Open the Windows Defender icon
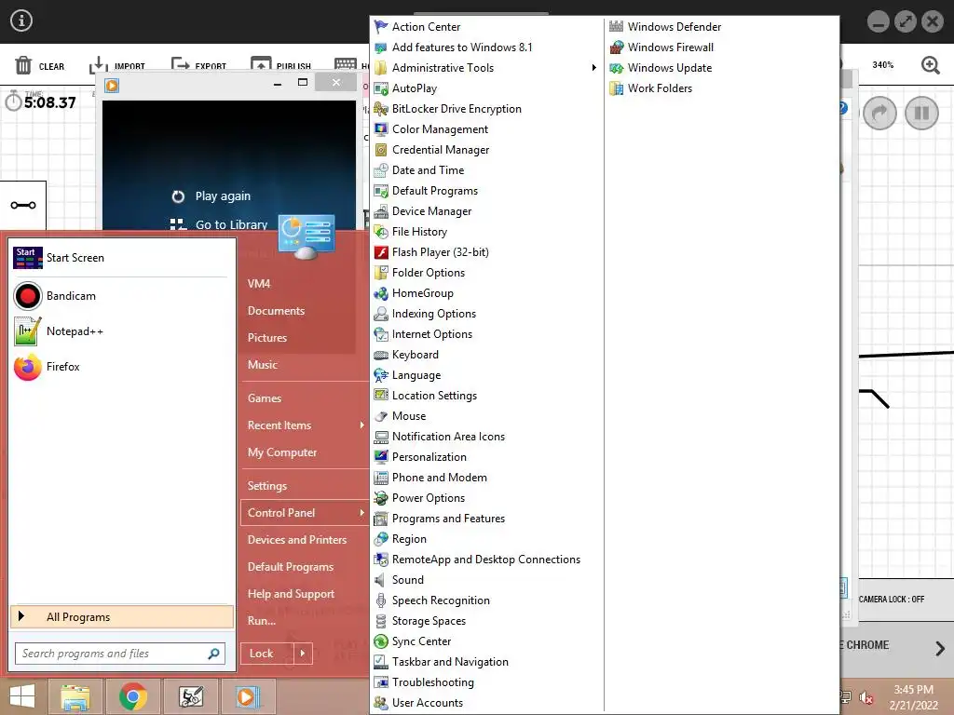This screenshot has width=954, height=715. (x=617, y=27)
